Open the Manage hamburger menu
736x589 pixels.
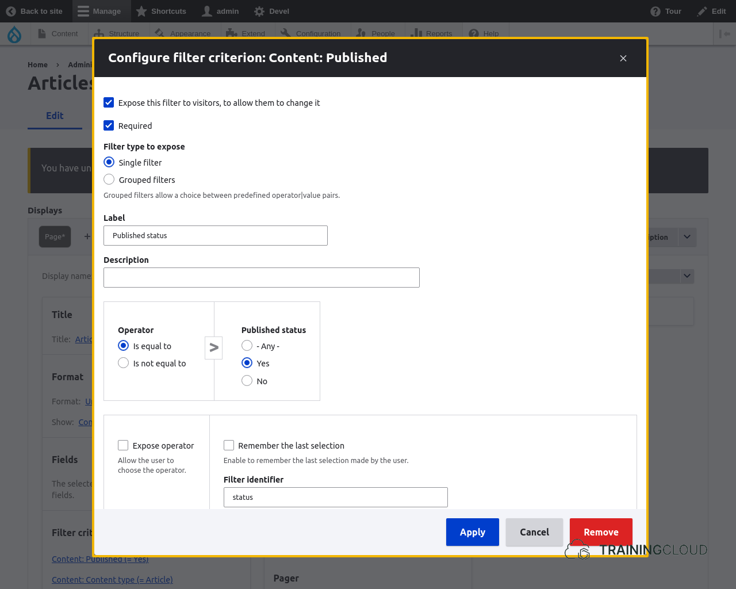tap(83, 12)
